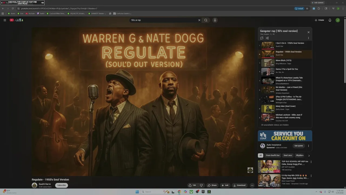Select the From Soul'd Out chip
Screen dimensions: 346x195
(273, 155)
